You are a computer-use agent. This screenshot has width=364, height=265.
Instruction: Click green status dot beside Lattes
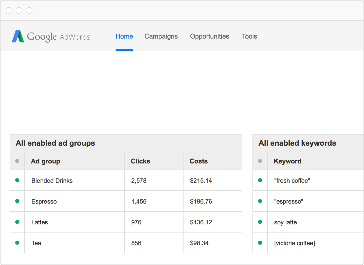tap(17, 222)
